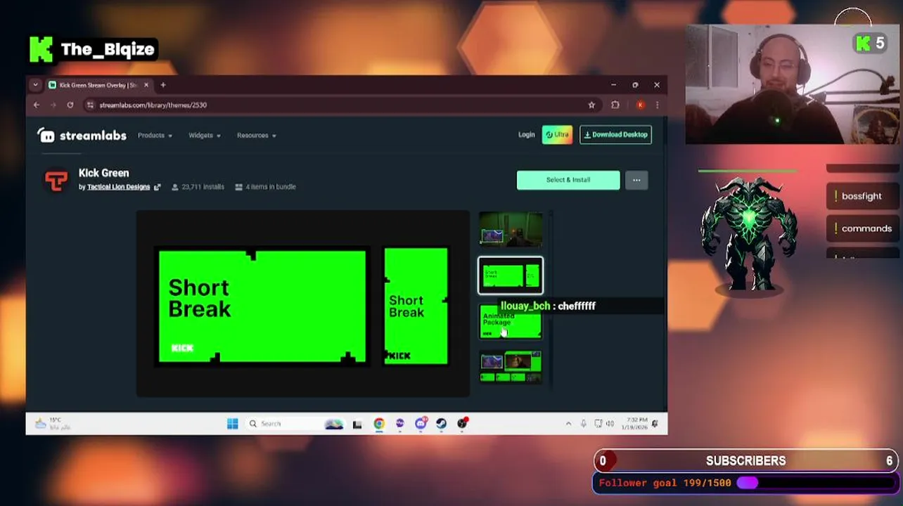Click the Streamlabs logo in the header
Viewport: 903px width, 506px height.
pyautogui.click(x=82, y=136)
